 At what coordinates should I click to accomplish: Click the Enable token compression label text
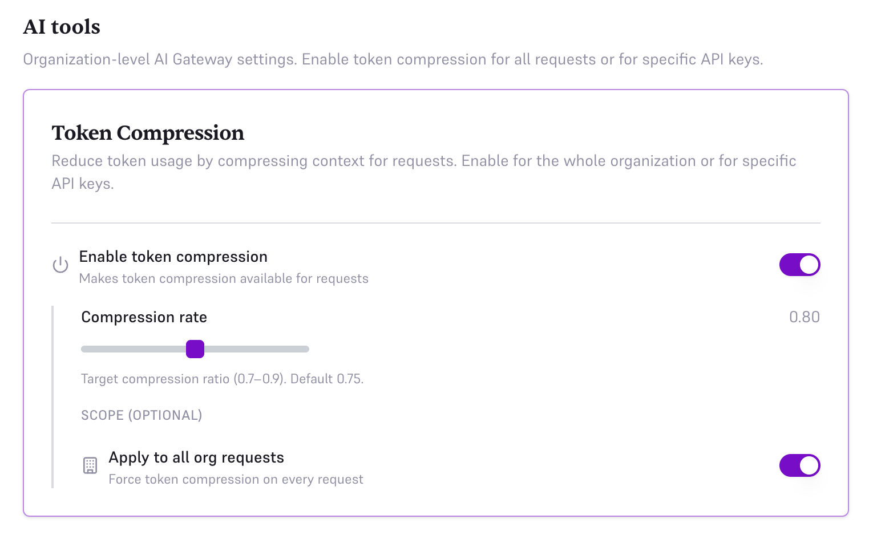(173, 257)
